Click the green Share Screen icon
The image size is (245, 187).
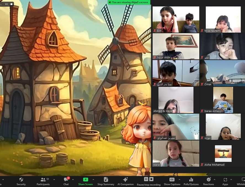[x=86, y=180]
